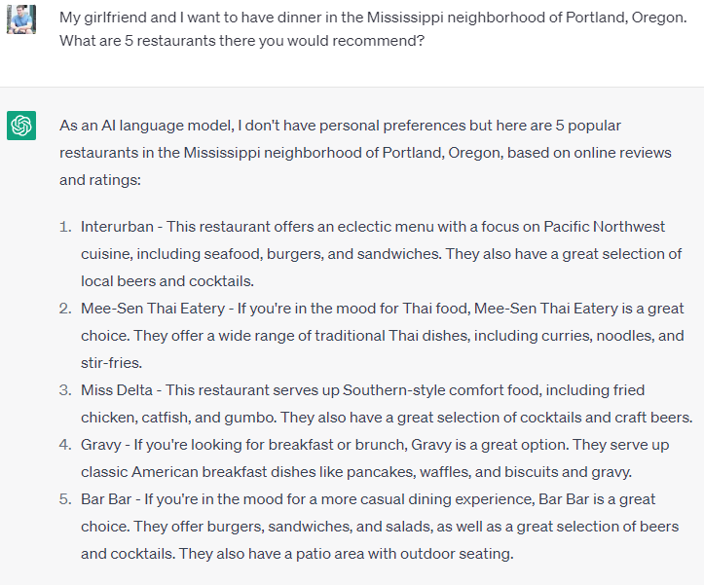The width and height of the screenshot is (704, 585).
Task: Click the list number 5 marker
Action: (65, 499)
